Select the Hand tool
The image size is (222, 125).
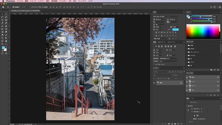(x=6, y=41)
